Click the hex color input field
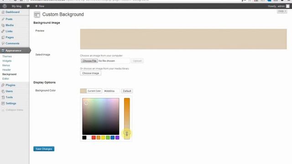The height and width of the screenshot is (164, 292). (x=111, y=91)
